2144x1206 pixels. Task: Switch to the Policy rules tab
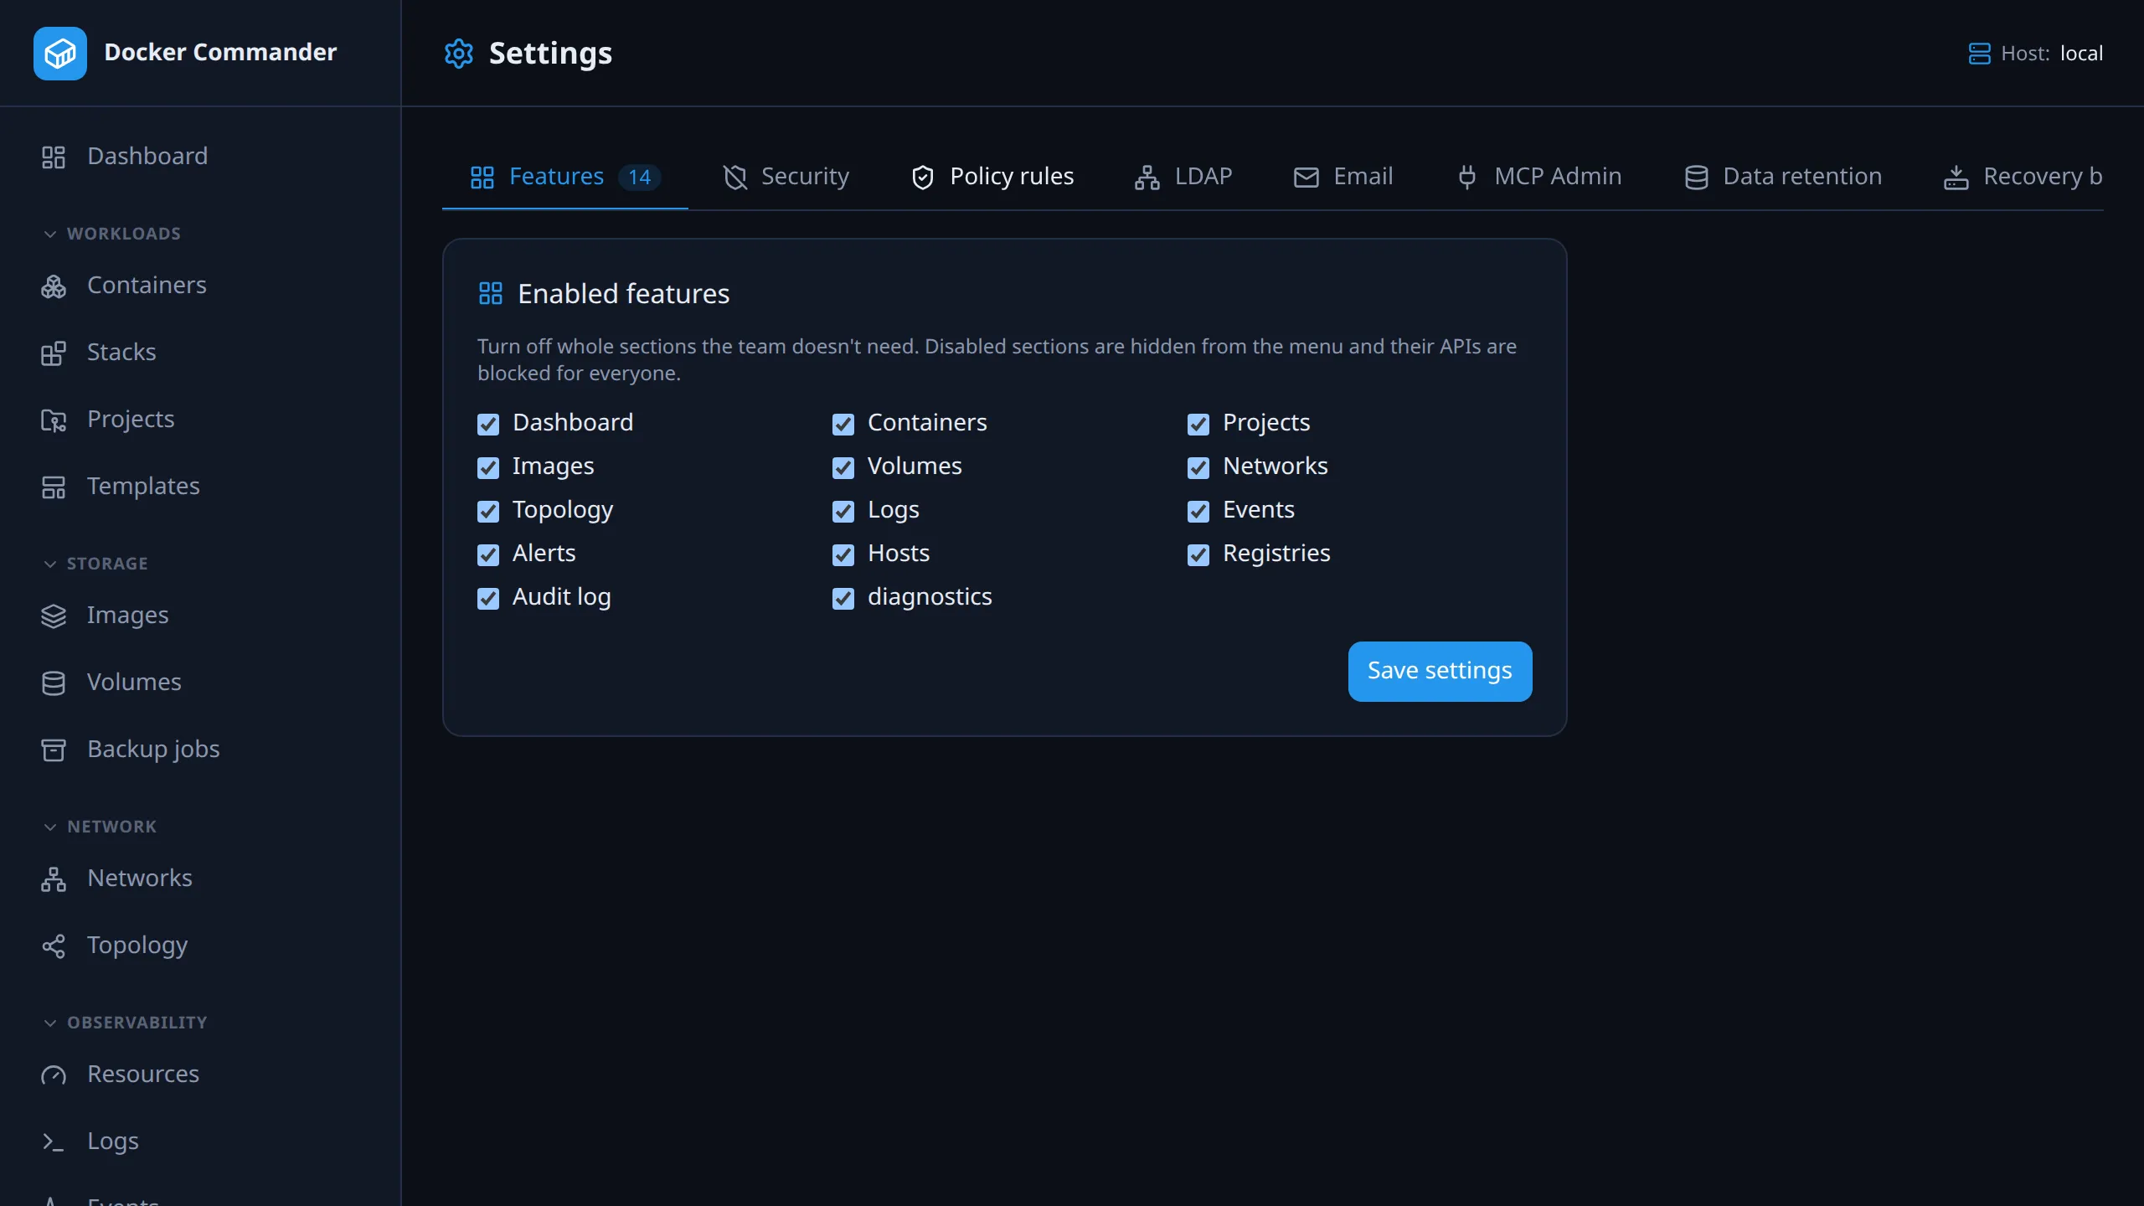point(992,177)
